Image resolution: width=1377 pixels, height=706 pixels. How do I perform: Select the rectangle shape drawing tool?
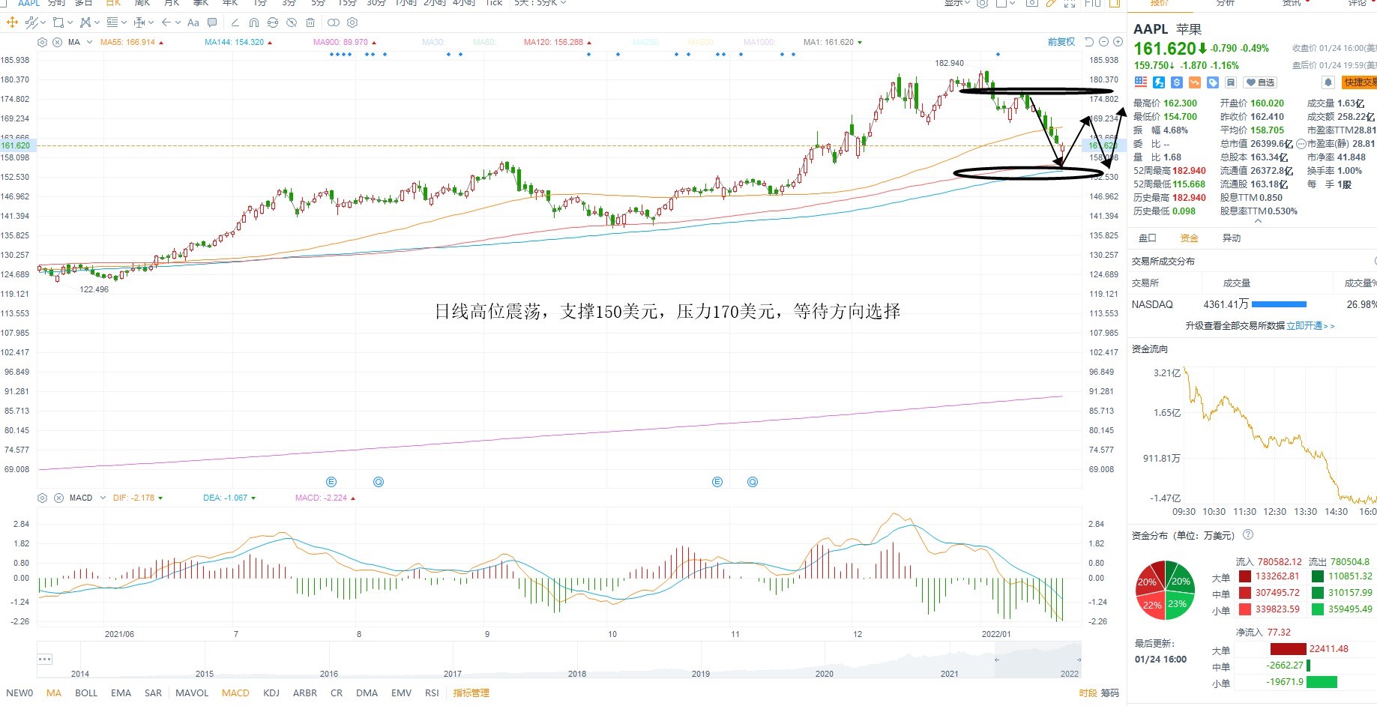[58, 22]
